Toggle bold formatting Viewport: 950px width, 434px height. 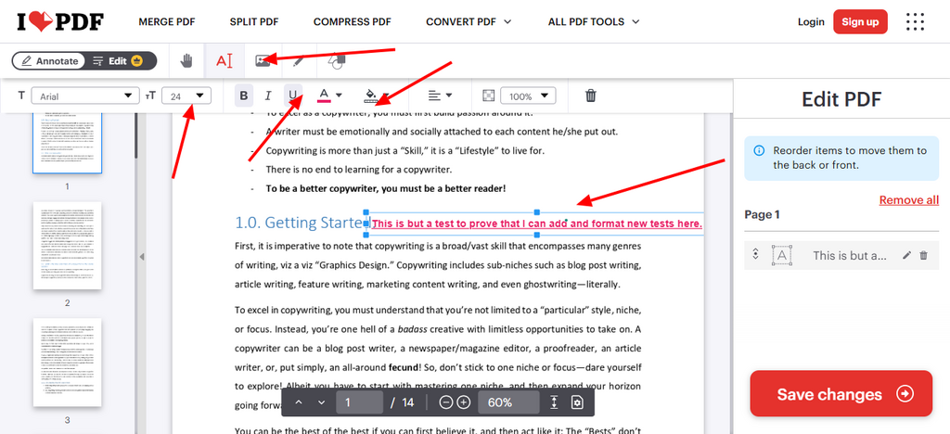pyautogui.click(x=244, y=96)
